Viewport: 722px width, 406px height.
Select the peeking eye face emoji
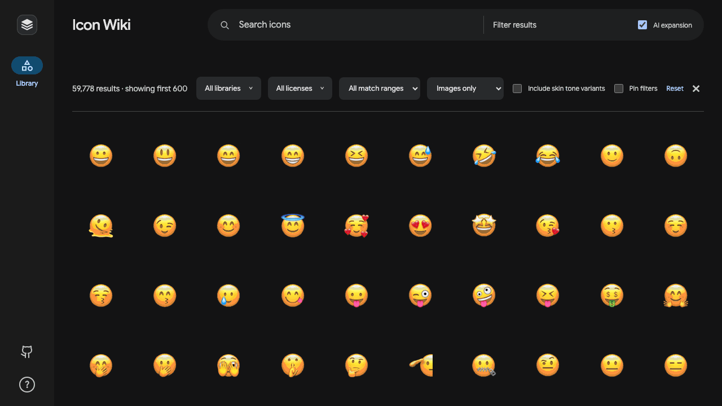pyautogui.click(x=228, y=365)
